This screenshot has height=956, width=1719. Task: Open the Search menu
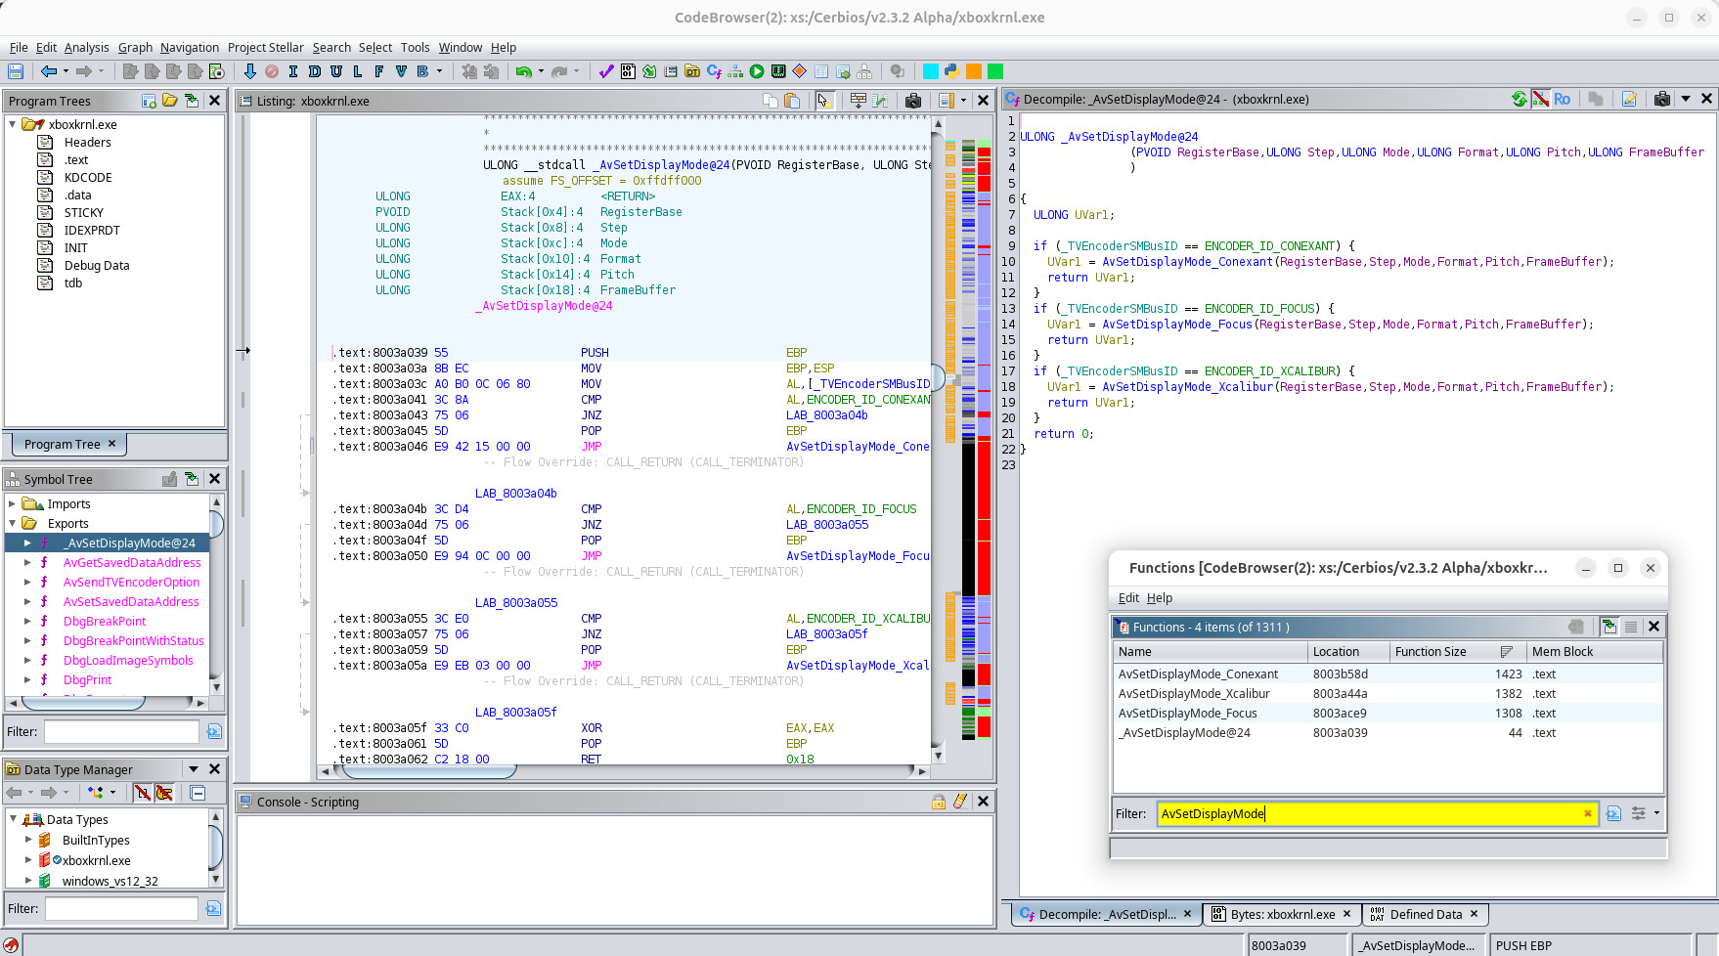coord(331,47)
